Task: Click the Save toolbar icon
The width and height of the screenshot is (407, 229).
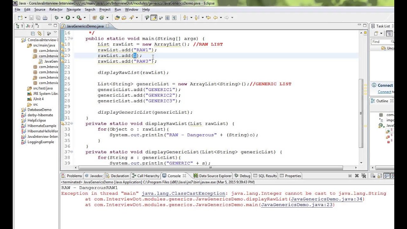Action: [x=31, y=18]
